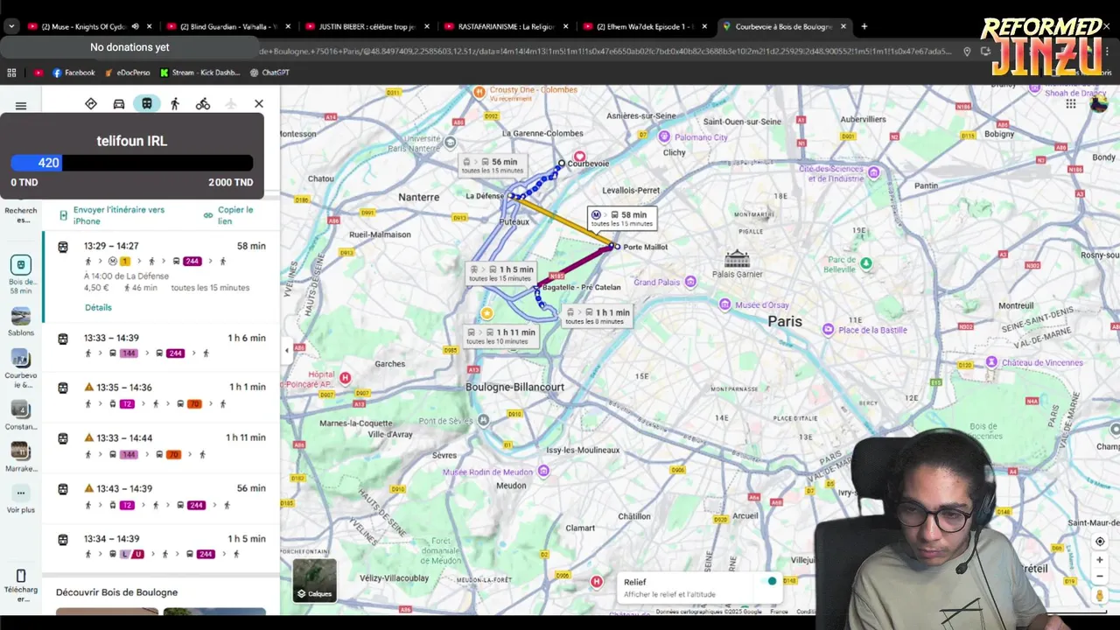Switch to the JUSTIN BIEBER tab

(x=366, y=26)
